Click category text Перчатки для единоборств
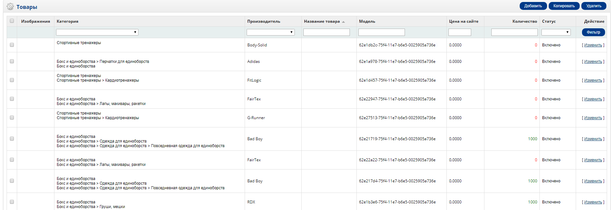Image resolution: width=612 pixels, height=210 pixels. (x=124, y=62)
